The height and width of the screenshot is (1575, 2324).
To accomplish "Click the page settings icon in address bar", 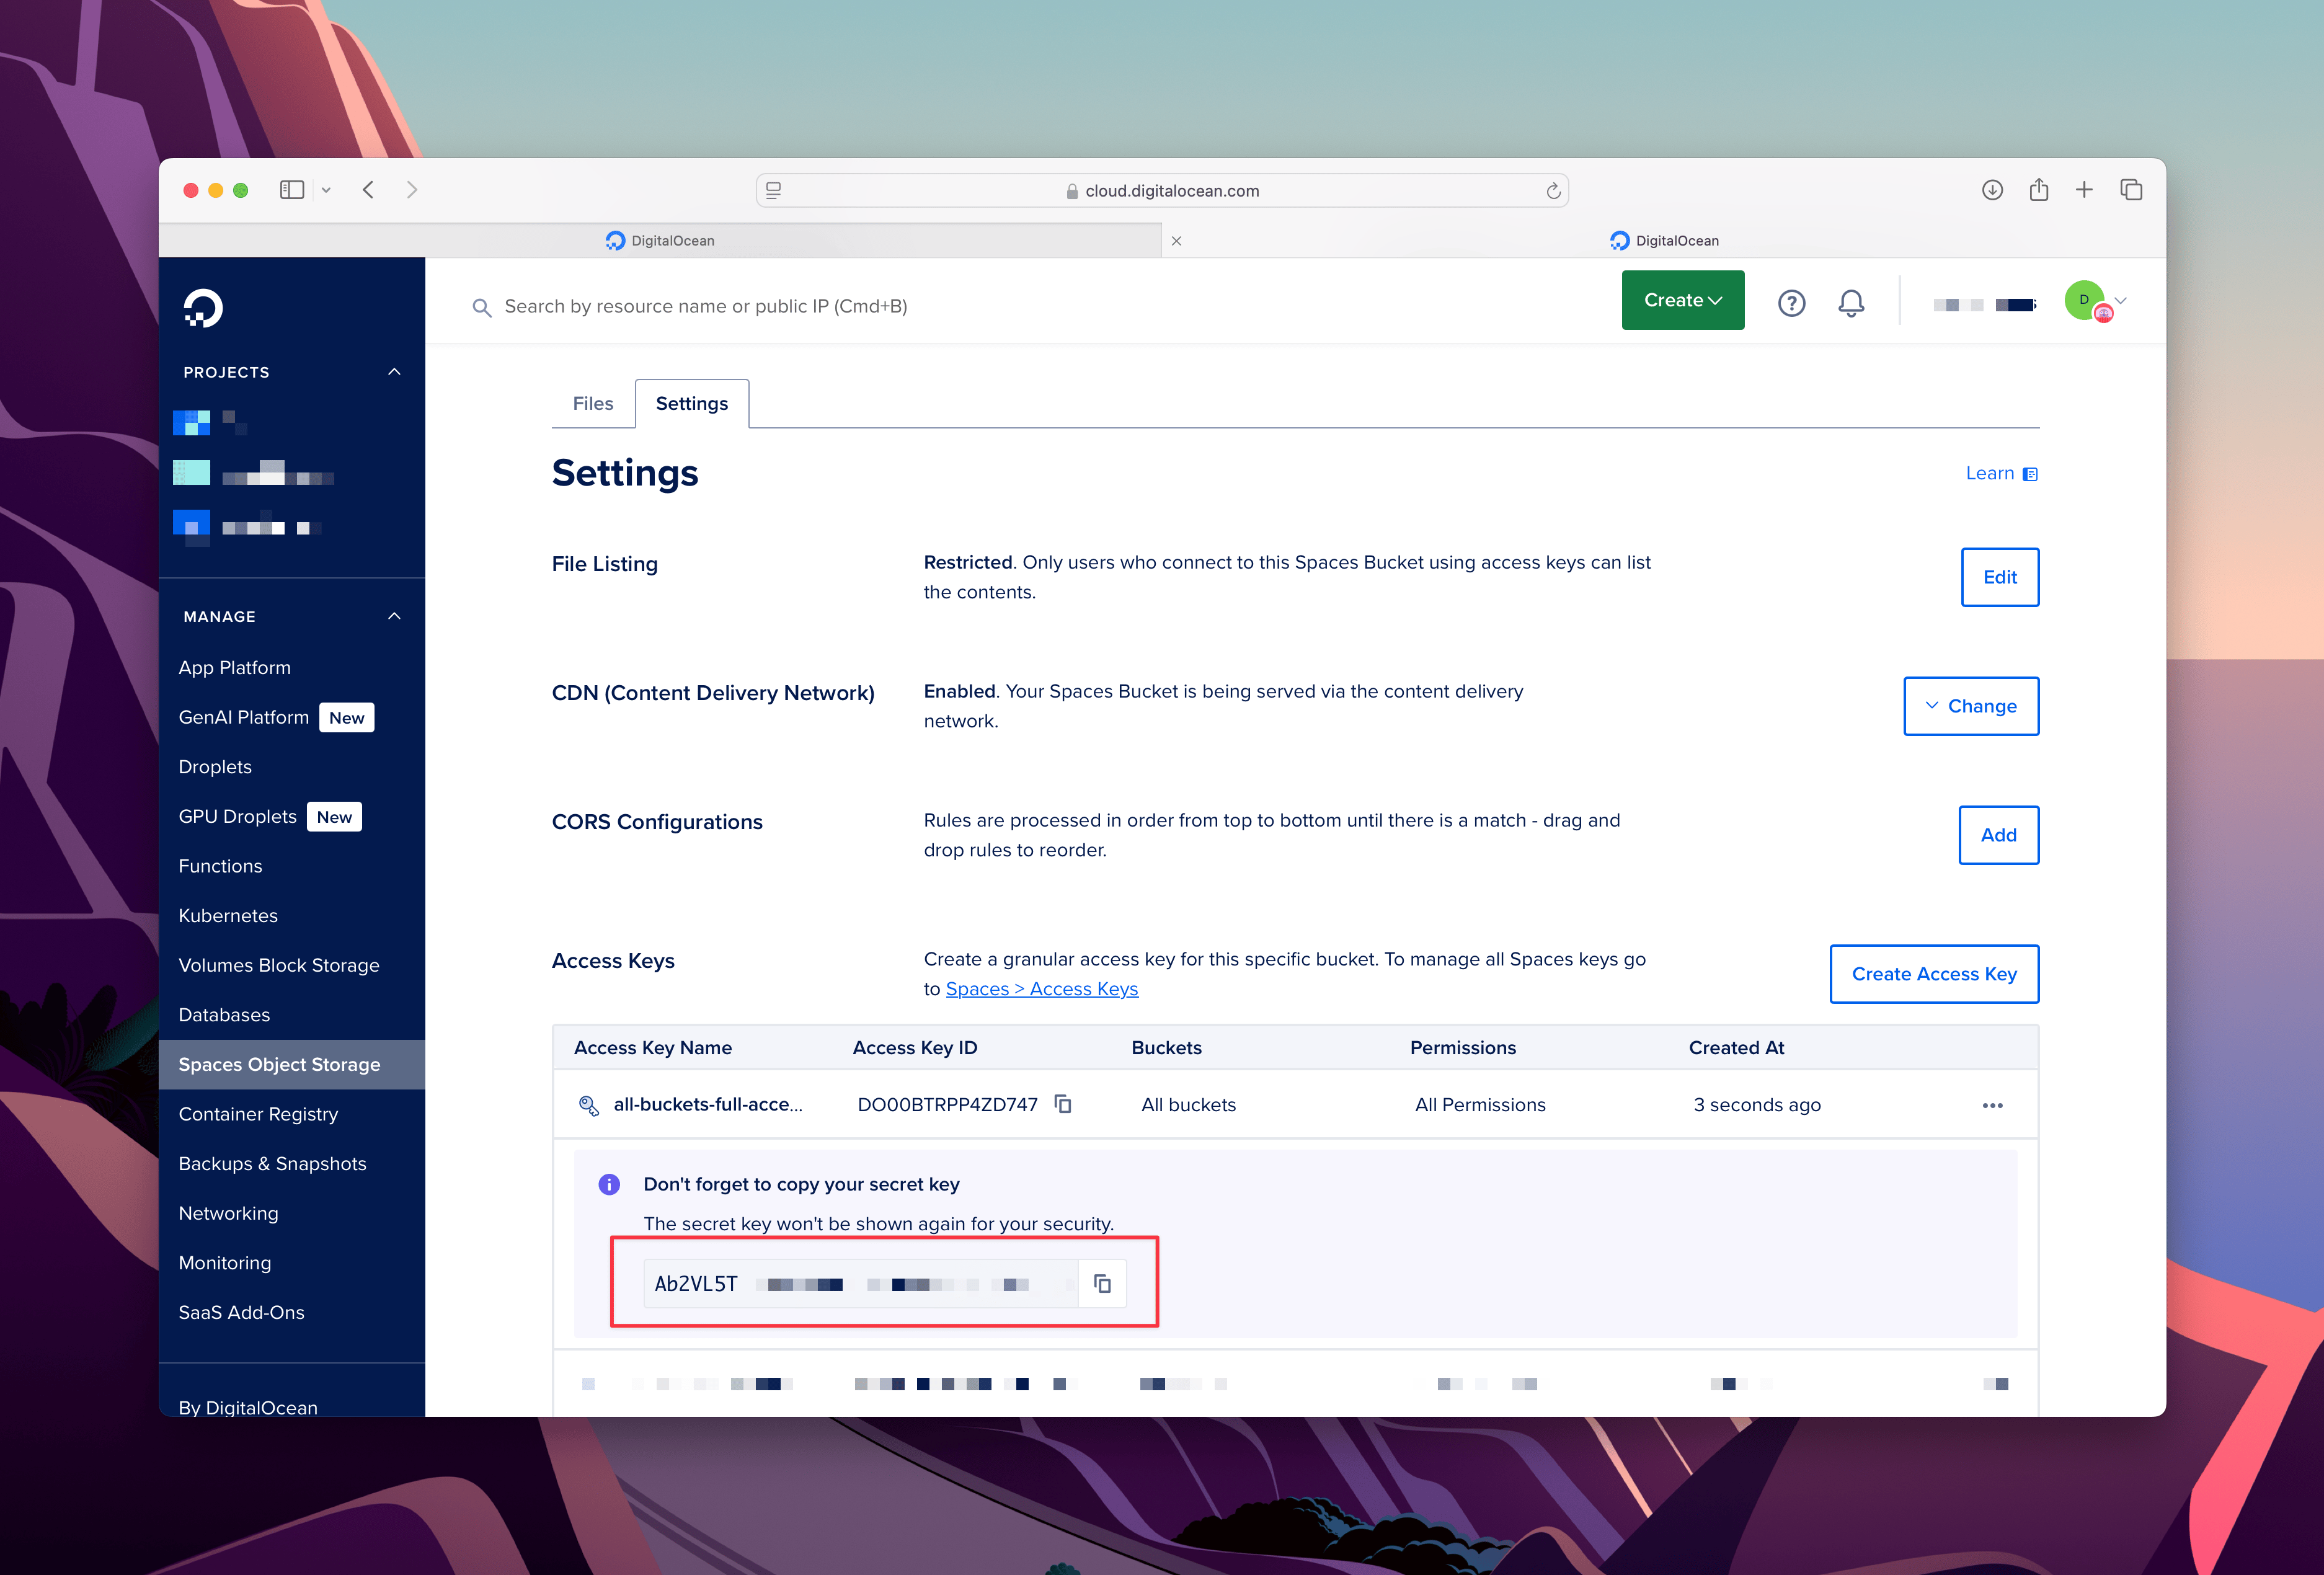I will coord(773,190).
